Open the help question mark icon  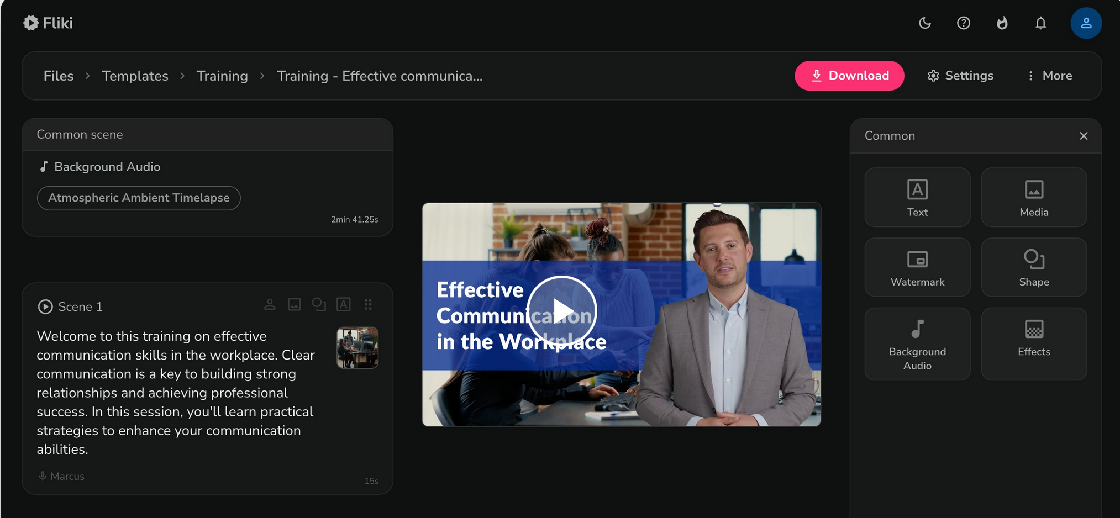(964, 23)
